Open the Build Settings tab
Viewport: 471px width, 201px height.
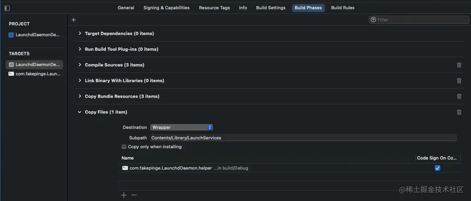pyautogui.click(x=271, y=8)
